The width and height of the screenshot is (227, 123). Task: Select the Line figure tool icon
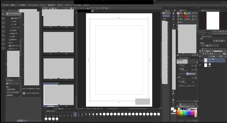pyautogui.click(x=173, y=97)
